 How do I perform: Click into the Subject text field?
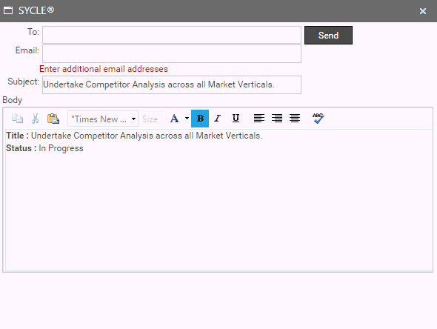[x=172, y=84]
